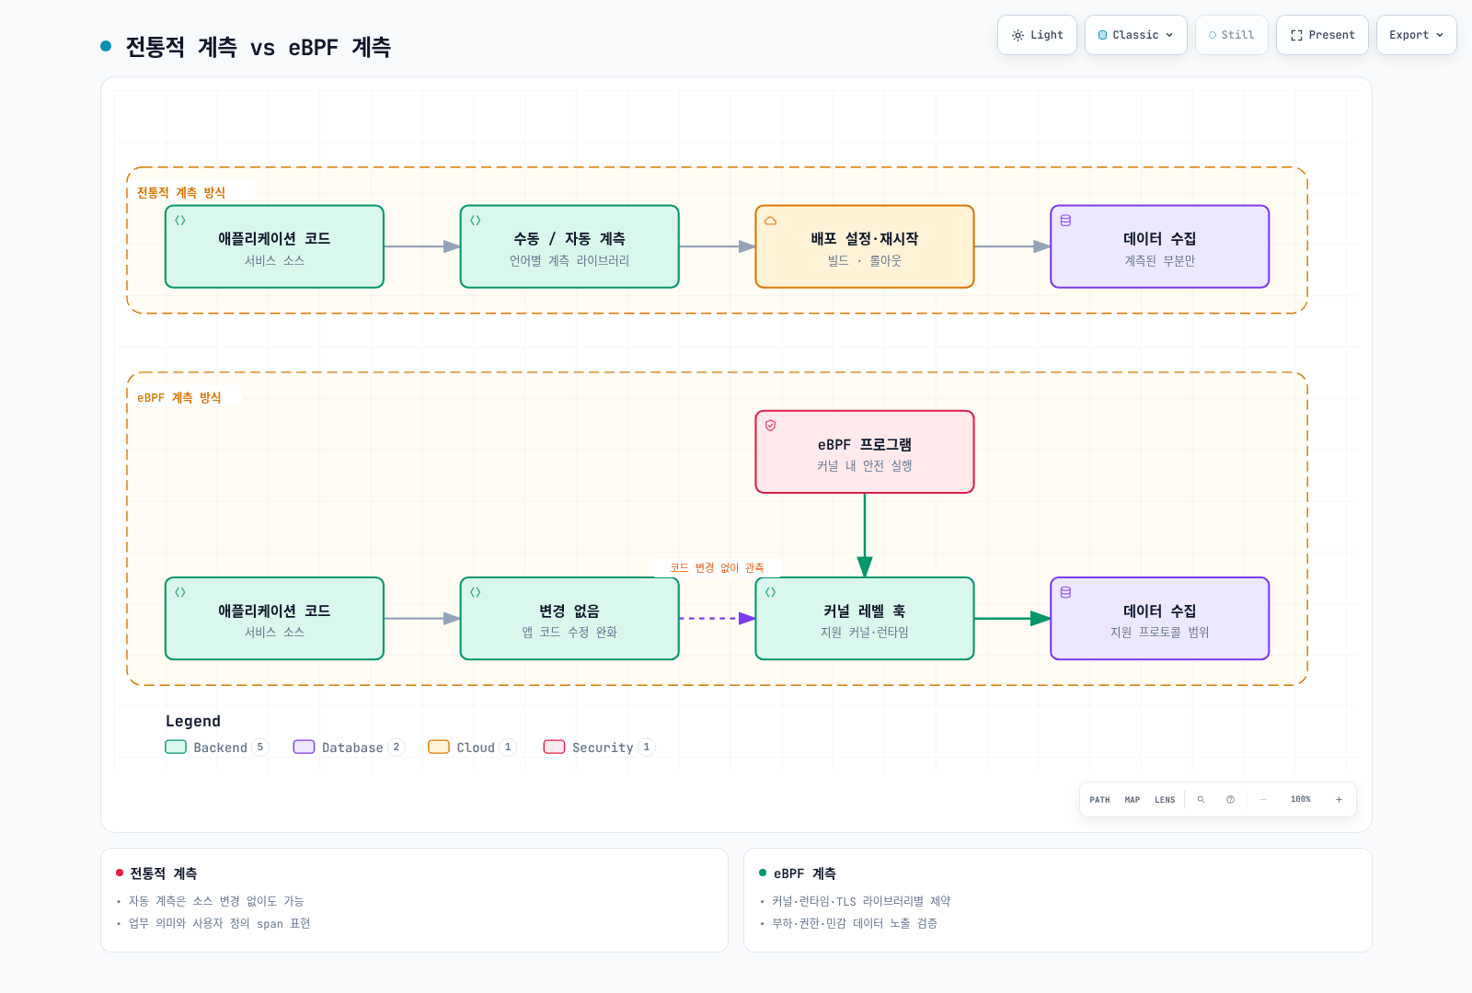Click the cloud icon on the 배포 설정·재시작 node
Viewport: 1472px width, 993px height.
(771, 221)
